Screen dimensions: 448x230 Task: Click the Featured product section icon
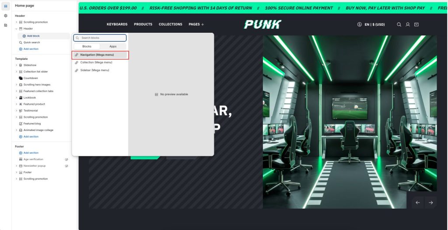(x=21, y=104)
